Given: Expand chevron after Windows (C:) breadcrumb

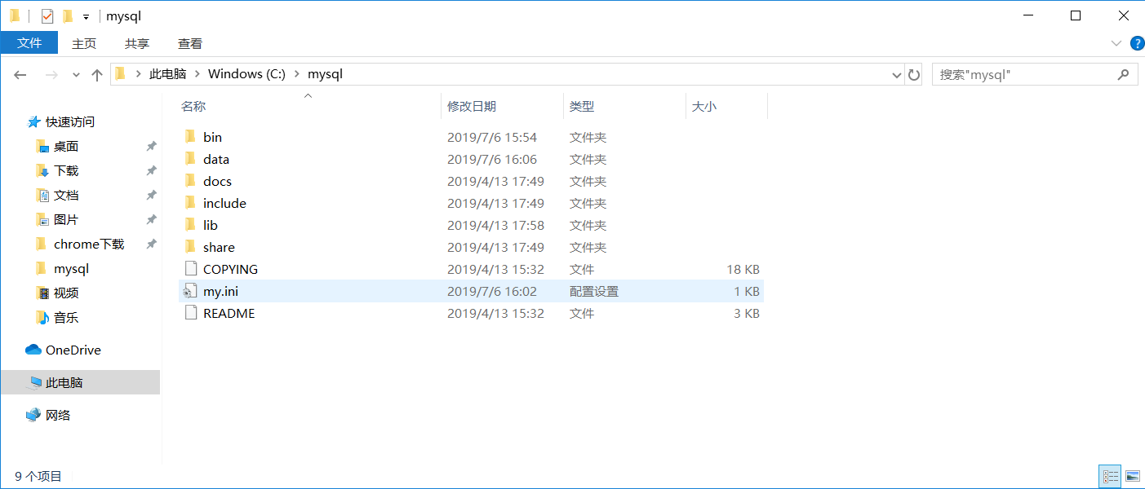Looking at the screenshot, I should (x=296, y=74).
